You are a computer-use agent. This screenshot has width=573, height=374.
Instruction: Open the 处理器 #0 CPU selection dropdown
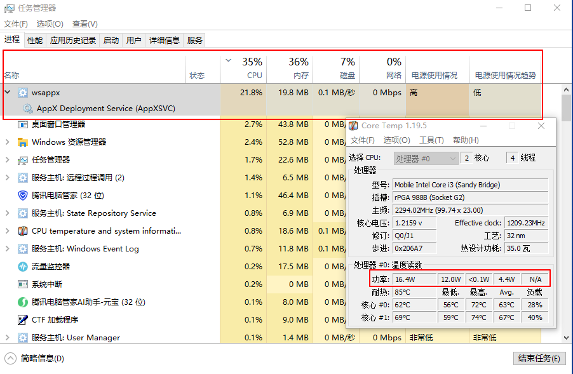point(426,159)
